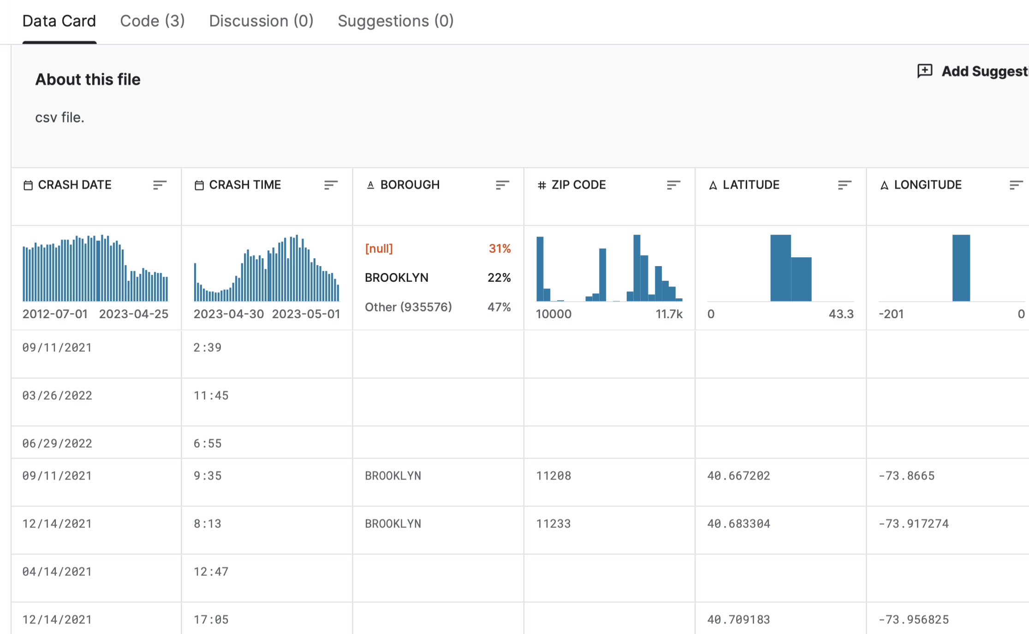Image resolution: width=1029 pixels, height=634 pixels.
Task: Click the CRASH TIME column header
Action: [x=245, y=185]
